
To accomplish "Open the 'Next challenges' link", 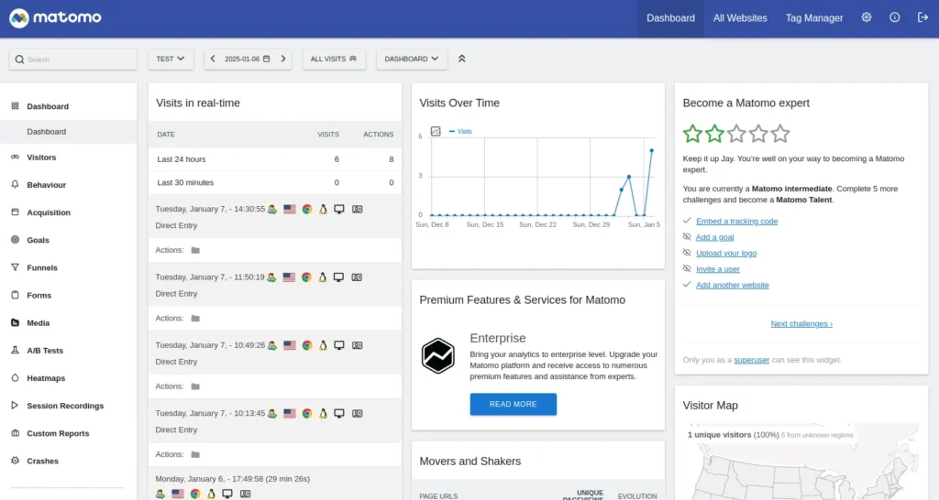I will click(801, 323).
